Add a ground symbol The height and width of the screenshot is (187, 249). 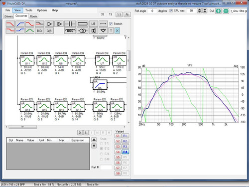click(103, 30)
